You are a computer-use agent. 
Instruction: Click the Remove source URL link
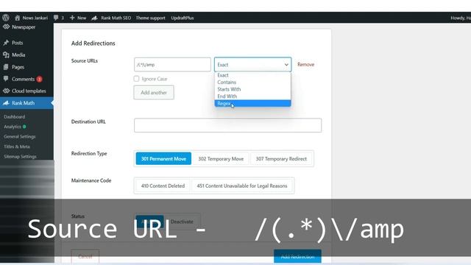306,64
